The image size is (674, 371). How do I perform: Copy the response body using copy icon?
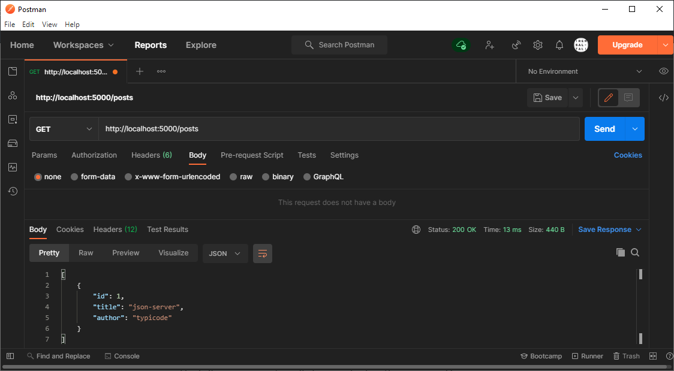621,252
